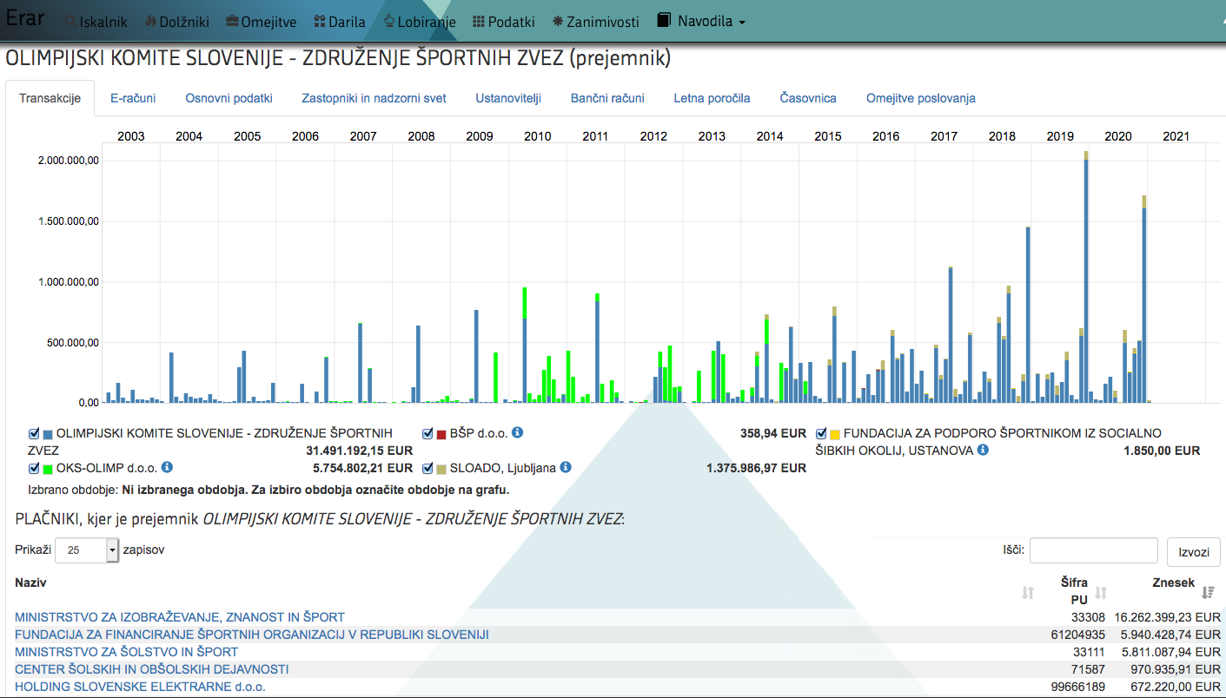Viewport: 1226px width, 698px height.
Task: Select Šifra PU value 61204935
Action: (x=1077, y=635)
